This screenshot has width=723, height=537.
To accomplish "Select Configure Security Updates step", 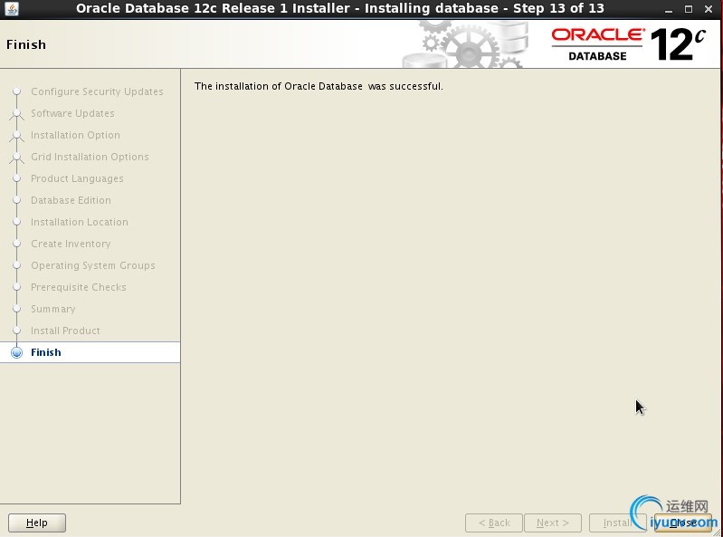I will coord(97,91).
